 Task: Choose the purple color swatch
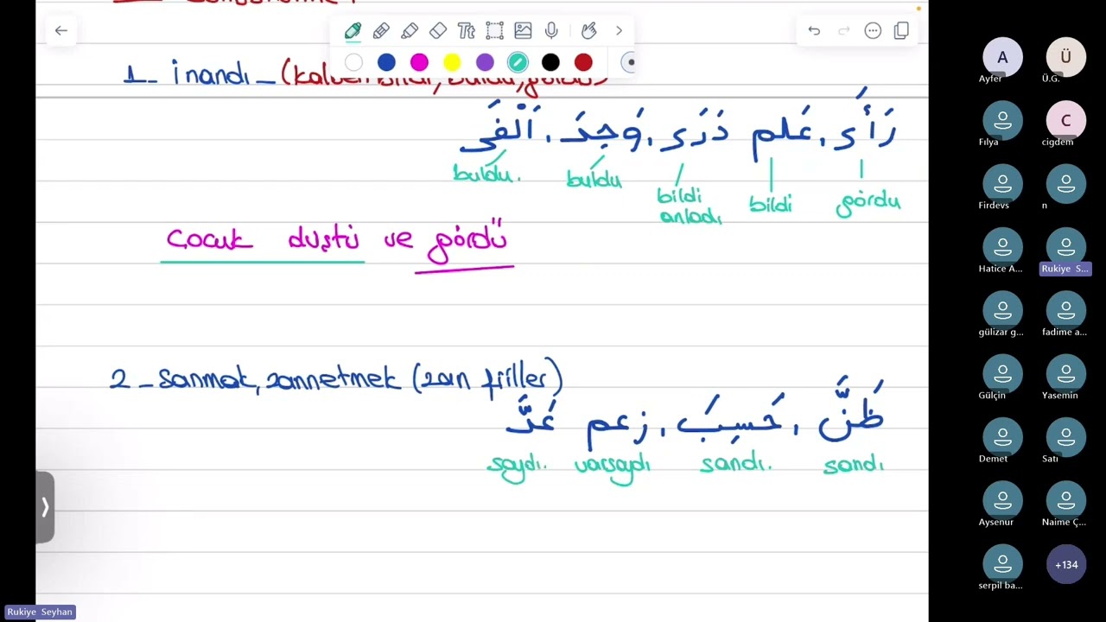(485, 62)
